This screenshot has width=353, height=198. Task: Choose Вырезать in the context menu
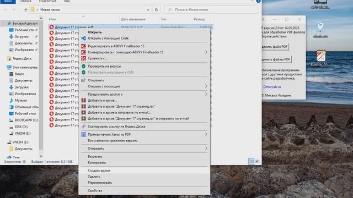[145, 156]
